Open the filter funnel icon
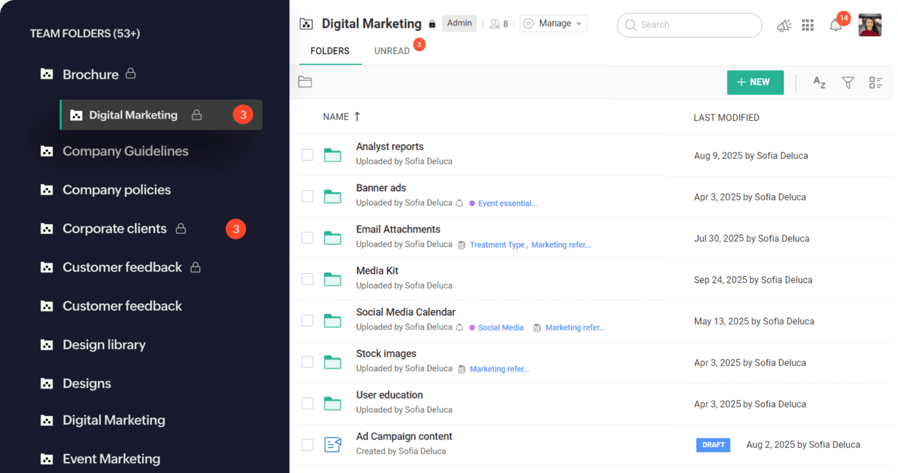This screenshot has width=898, height=473. pos(848,83)
